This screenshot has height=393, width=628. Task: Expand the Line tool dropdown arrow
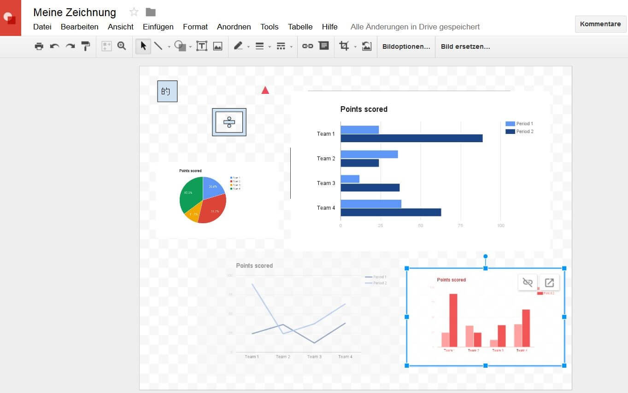click(x=169, y=46)
